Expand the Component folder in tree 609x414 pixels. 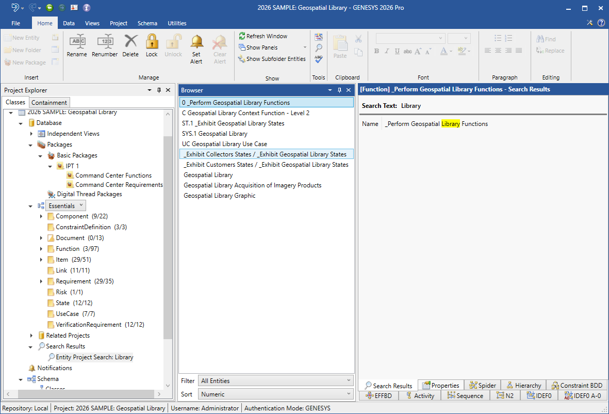[x=41, y=216]
